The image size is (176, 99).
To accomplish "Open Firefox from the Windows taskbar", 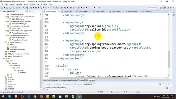I will (41, 97).
